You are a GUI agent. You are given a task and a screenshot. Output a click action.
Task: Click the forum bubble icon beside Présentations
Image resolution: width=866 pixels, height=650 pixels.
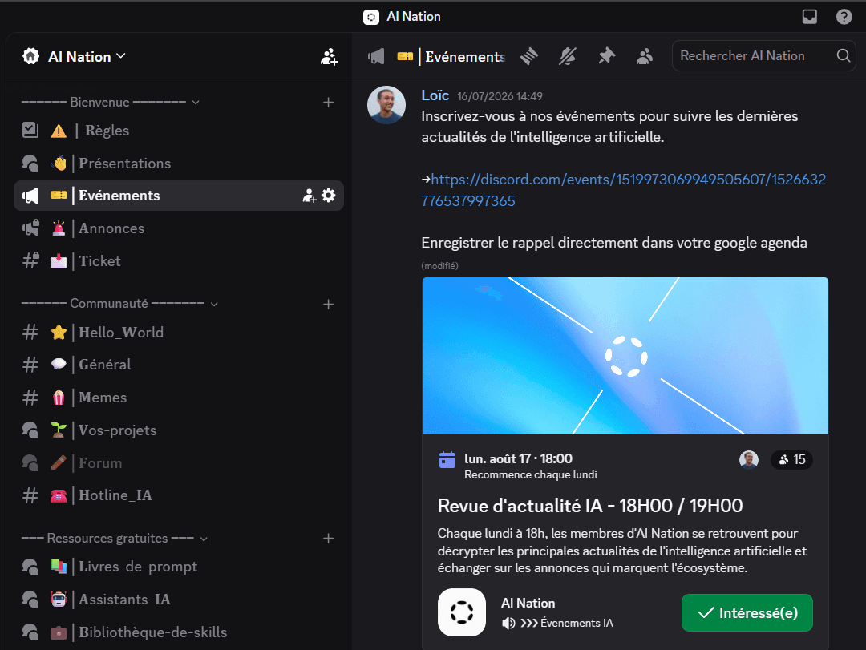click(x=30, y=164)
